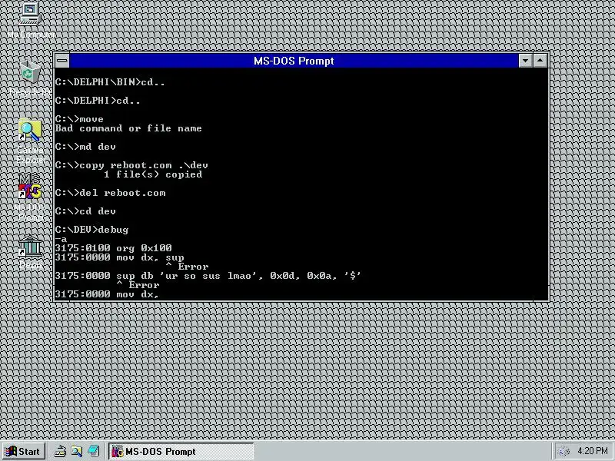Click the 'C:\>del reboot.com' line
The image size is (615, 461).
coord(110,193)
